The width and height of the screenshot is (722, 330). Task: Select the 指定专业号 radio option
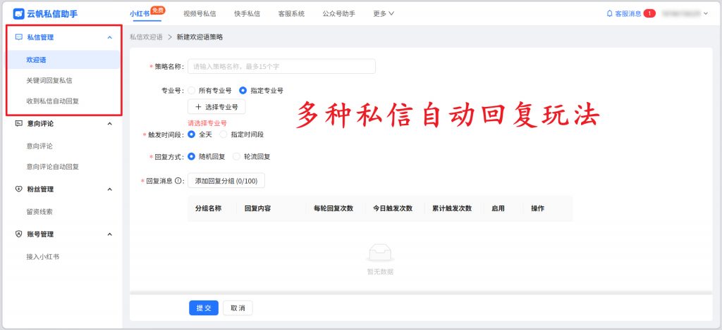point(243,91)
